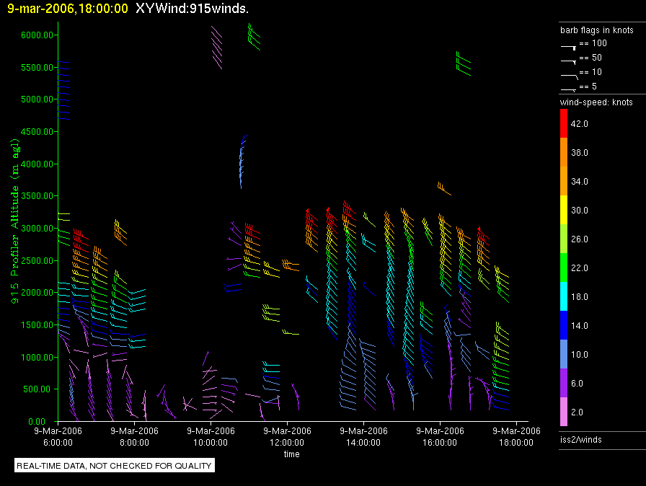This screenshot has height=486, width=646.
Task: Click the yellow 30.0 knots color band
Action: [x=564, y=210]
